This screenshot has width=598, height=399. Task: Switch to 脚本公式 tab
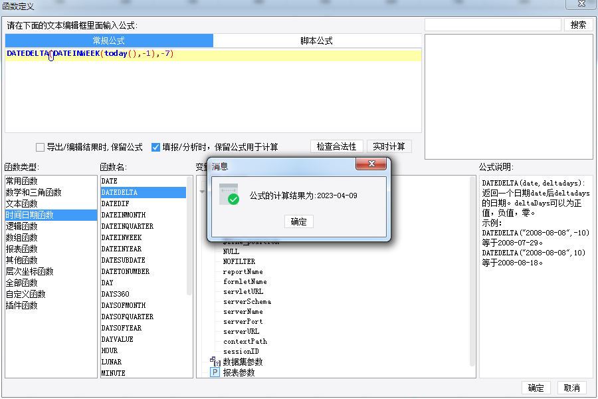coord(316,41)
